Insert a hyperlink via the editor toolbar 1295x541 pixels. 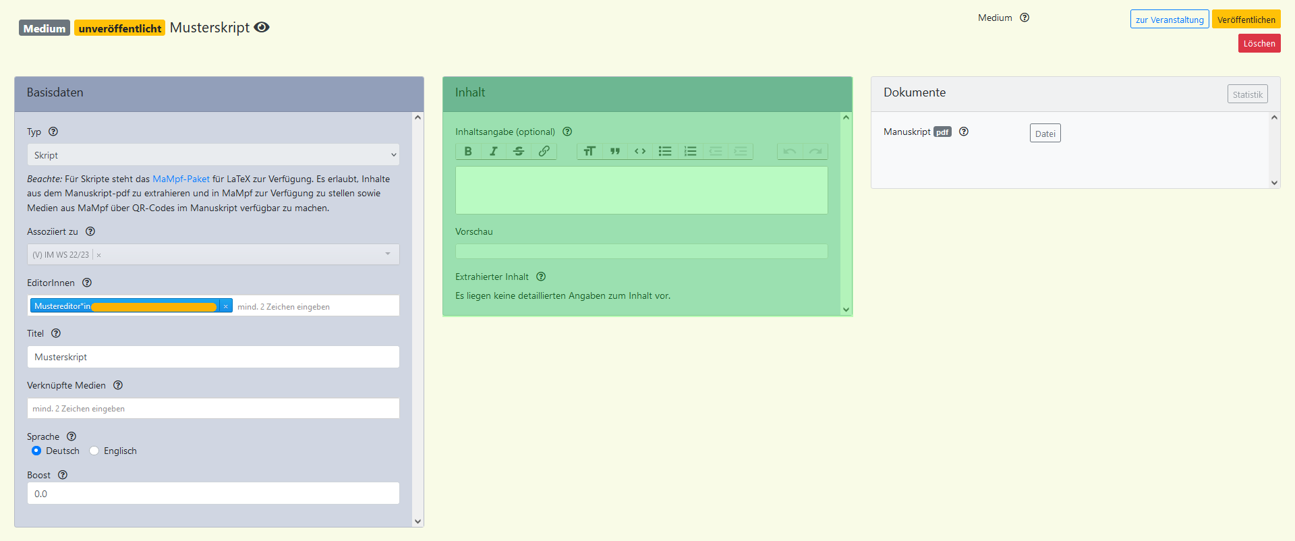(544, 151)
